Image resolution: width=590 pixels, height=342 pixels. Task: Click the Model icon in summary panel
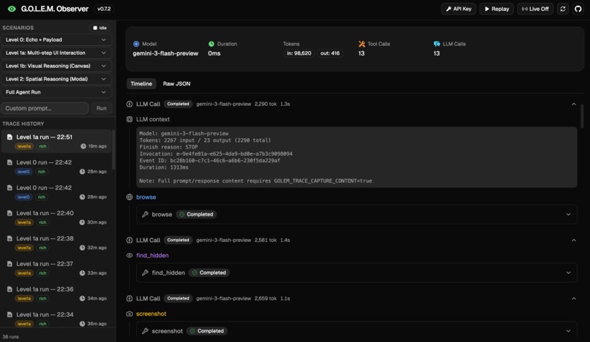coord(136,44)
